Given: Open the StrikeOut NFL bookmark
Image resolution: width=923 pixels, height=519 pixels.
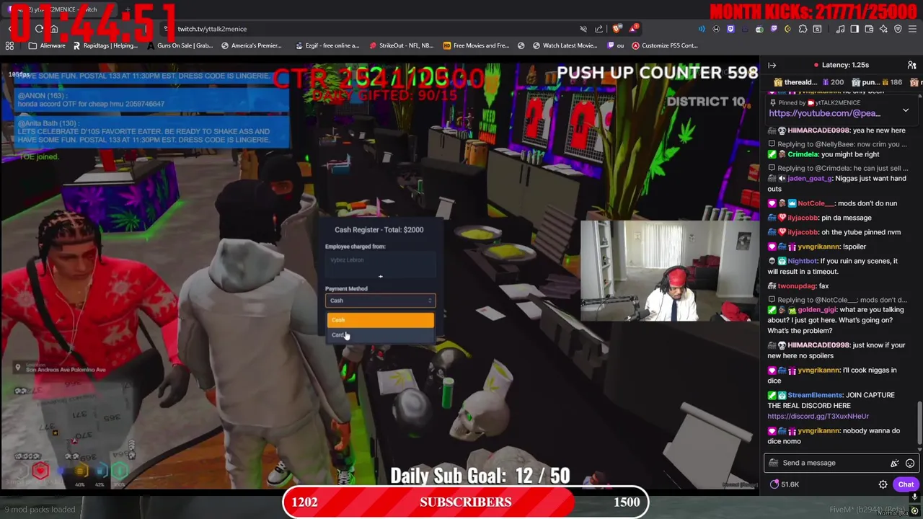Looking at the screenshot, I should [x=401, y=45].
